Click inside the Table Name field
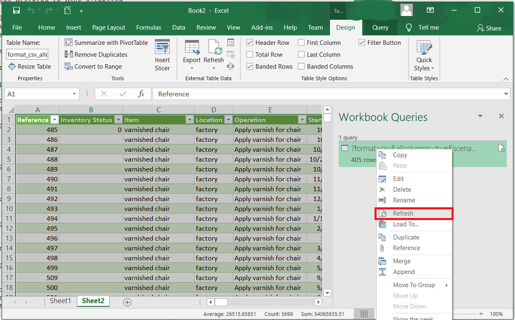515x320 pixels. pos(26,54)
